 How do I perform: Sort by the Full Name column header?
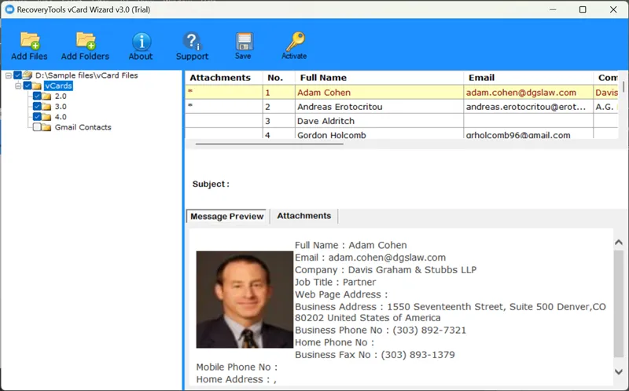tap(321, 78)
